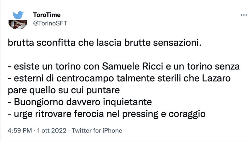Image resolution: width=252 pixels, height=142 pixels.
Task: Click the word Lazaro in the tweet
Action: 216,78
